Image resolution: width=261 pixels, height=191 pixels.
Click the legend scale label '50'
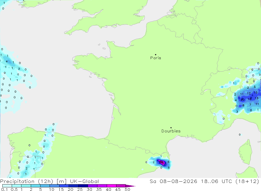pos(127,189)
